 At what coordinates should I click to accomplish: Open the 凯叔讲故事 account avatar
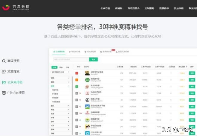[87, 87]
